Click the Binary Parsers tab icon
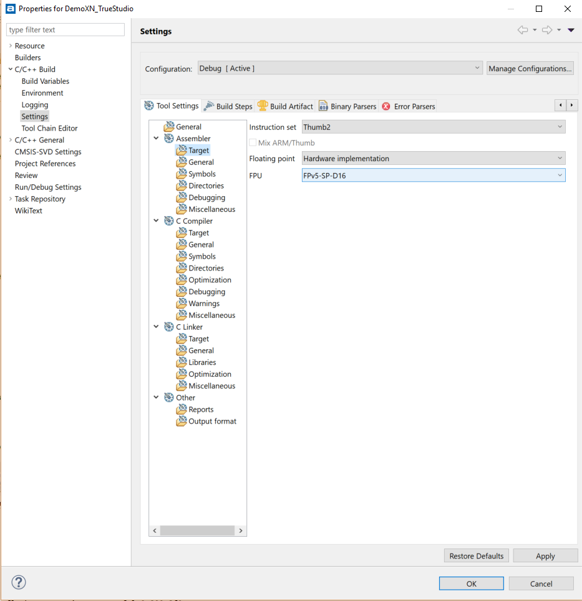Image resolution: width=582 pixels, height=601 pixels. [x=323, y=106]
